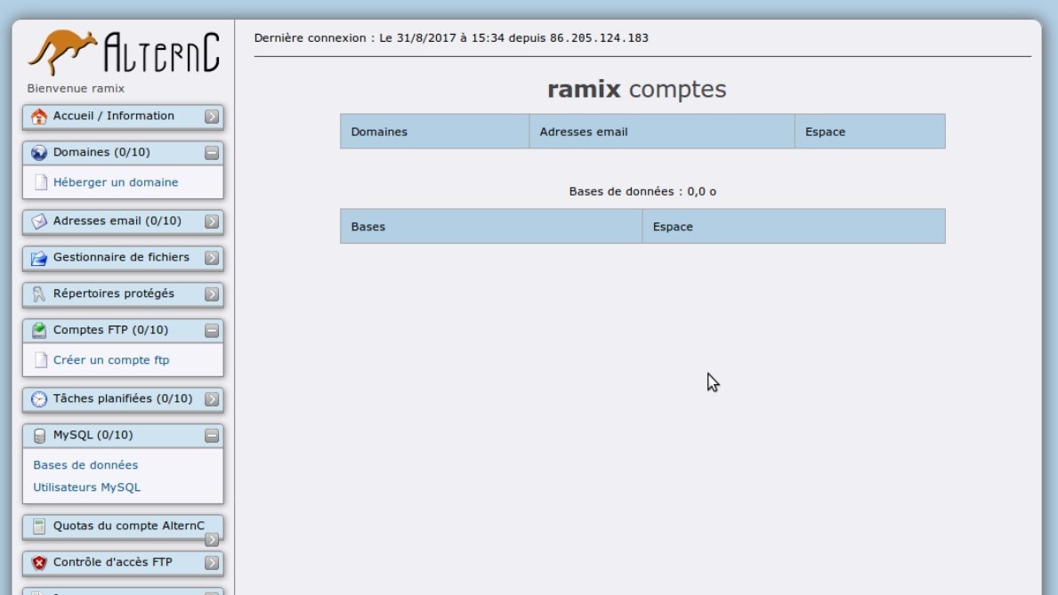Image resolution: width=1058 pixels, height=595 pixels.
Task: Click the AlternC kangaroo logo
Action: click(x=123, y=53)
